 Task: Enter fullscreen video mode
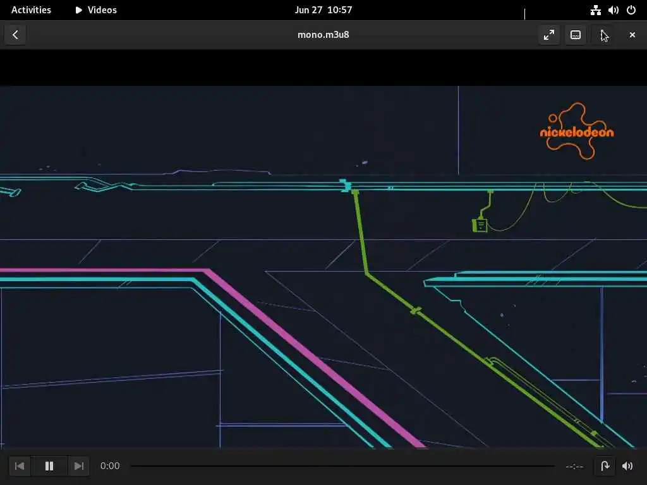point(549,35)
